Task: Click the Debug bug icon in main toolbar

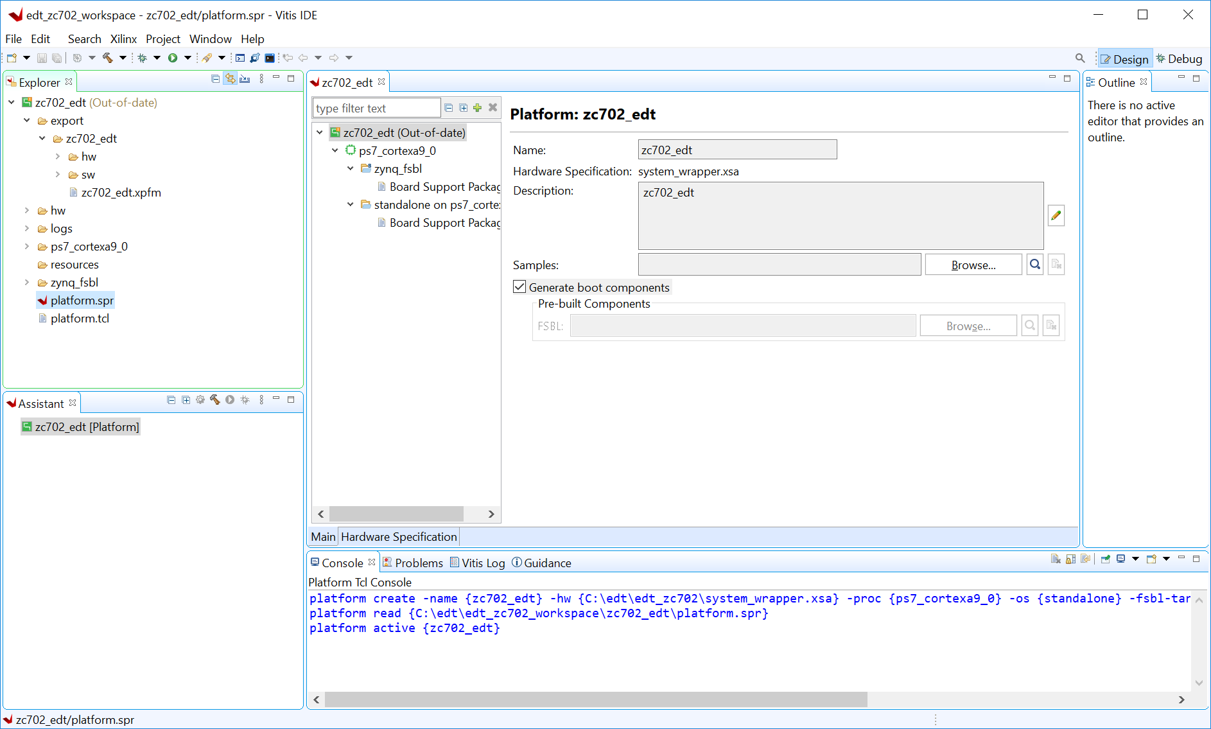Action: click(142, 58)
